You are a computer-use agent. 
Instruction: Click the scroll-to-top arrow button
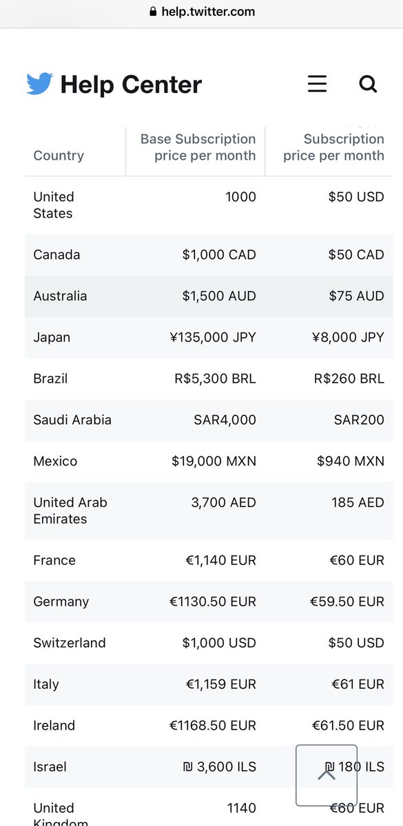[x=327, y=775]
